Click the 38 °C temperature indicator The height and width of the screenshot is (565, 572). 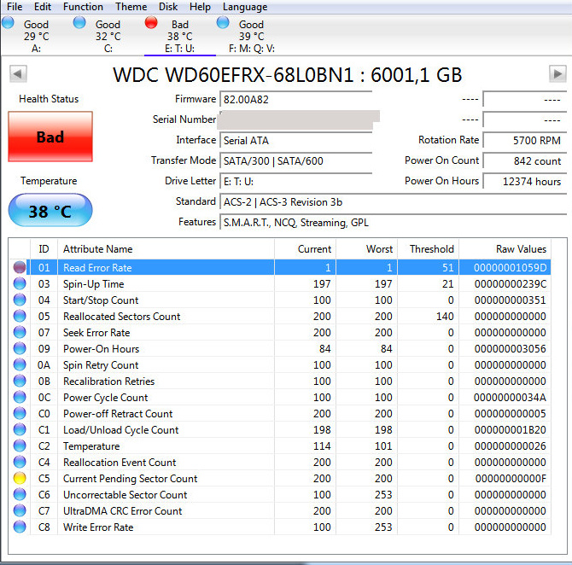click(50, 211)
